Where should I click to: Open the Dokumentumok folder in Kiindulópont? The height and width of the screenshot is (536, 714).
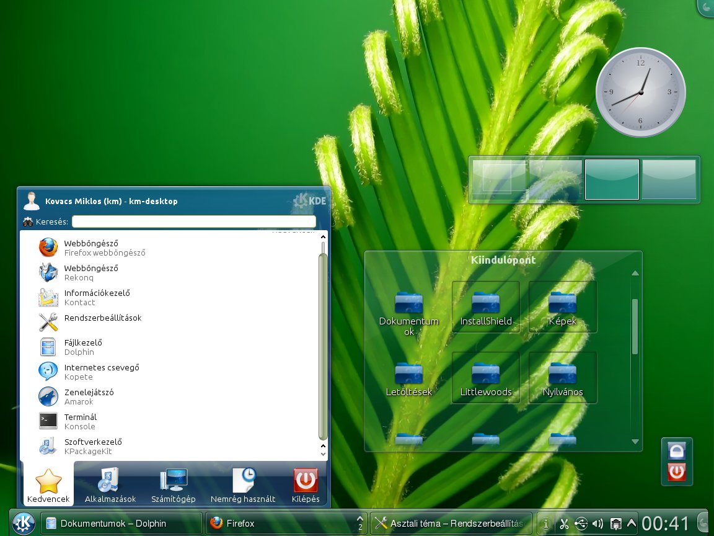(409, 313)
